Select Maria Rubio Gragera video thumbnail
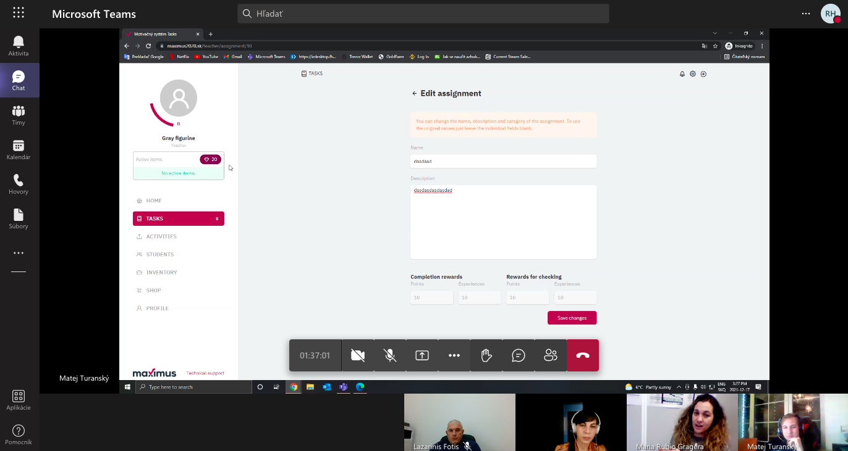The height and width of the screenshot is (451, 848). [x=682, y=423]
